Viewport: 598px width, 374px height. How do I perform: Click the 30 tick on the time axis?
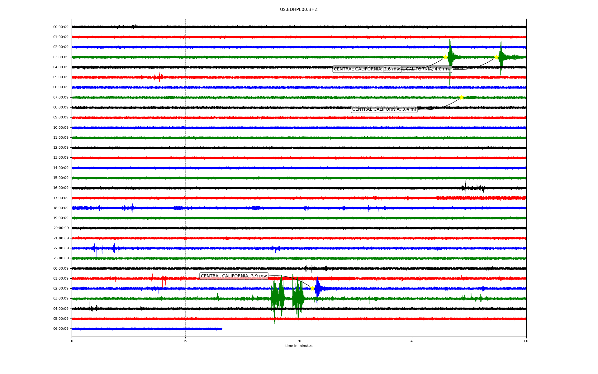(299, 341)
